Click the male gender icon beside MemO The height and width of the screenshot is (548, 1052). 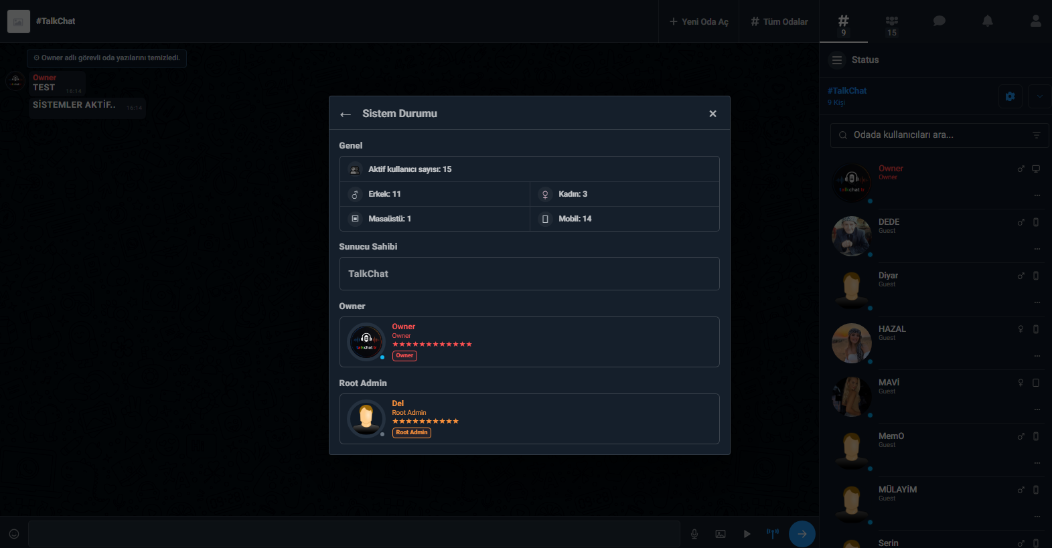(x=1021, y=436)
